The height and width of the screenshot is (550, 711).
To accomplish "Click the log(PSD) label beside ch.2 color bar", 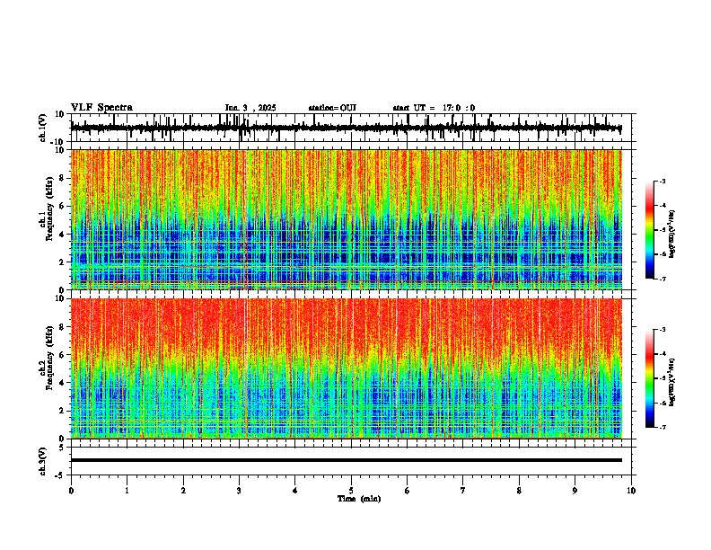I will [x=671, y=383].
